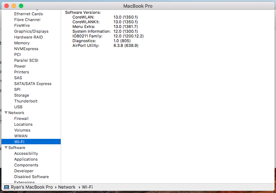Open Firewall under Network

(21, 118)
